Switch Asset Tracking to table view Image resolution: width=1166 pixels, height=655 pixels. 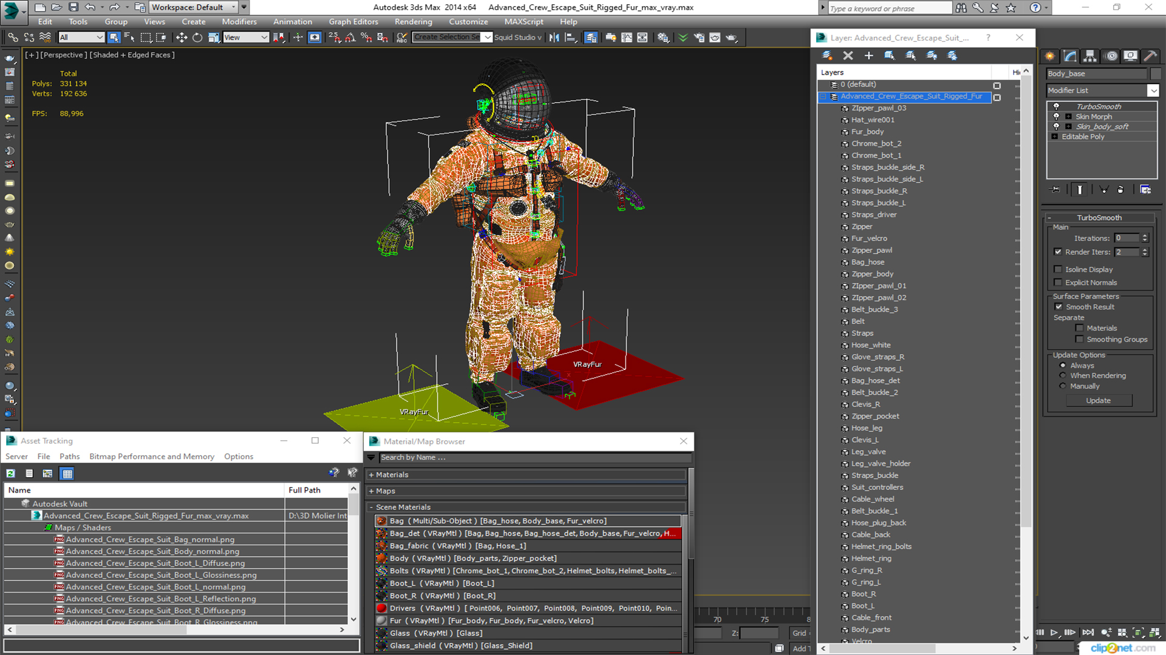[67, 474]
